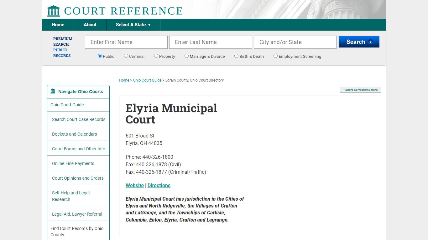Open the Select A State dropdown
Screen dimensions: 428x240
pyautogui.click(x=133, y=25)
